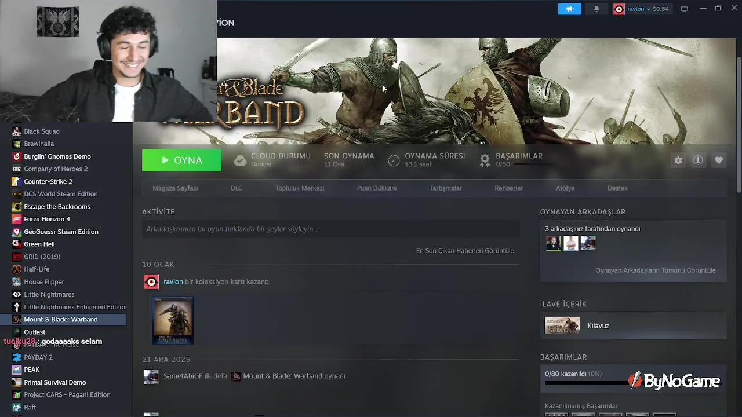Viewport: 742px width, 417px height.
Task: Select PAYDAY 2 in the library list
Action: [63, 357]
